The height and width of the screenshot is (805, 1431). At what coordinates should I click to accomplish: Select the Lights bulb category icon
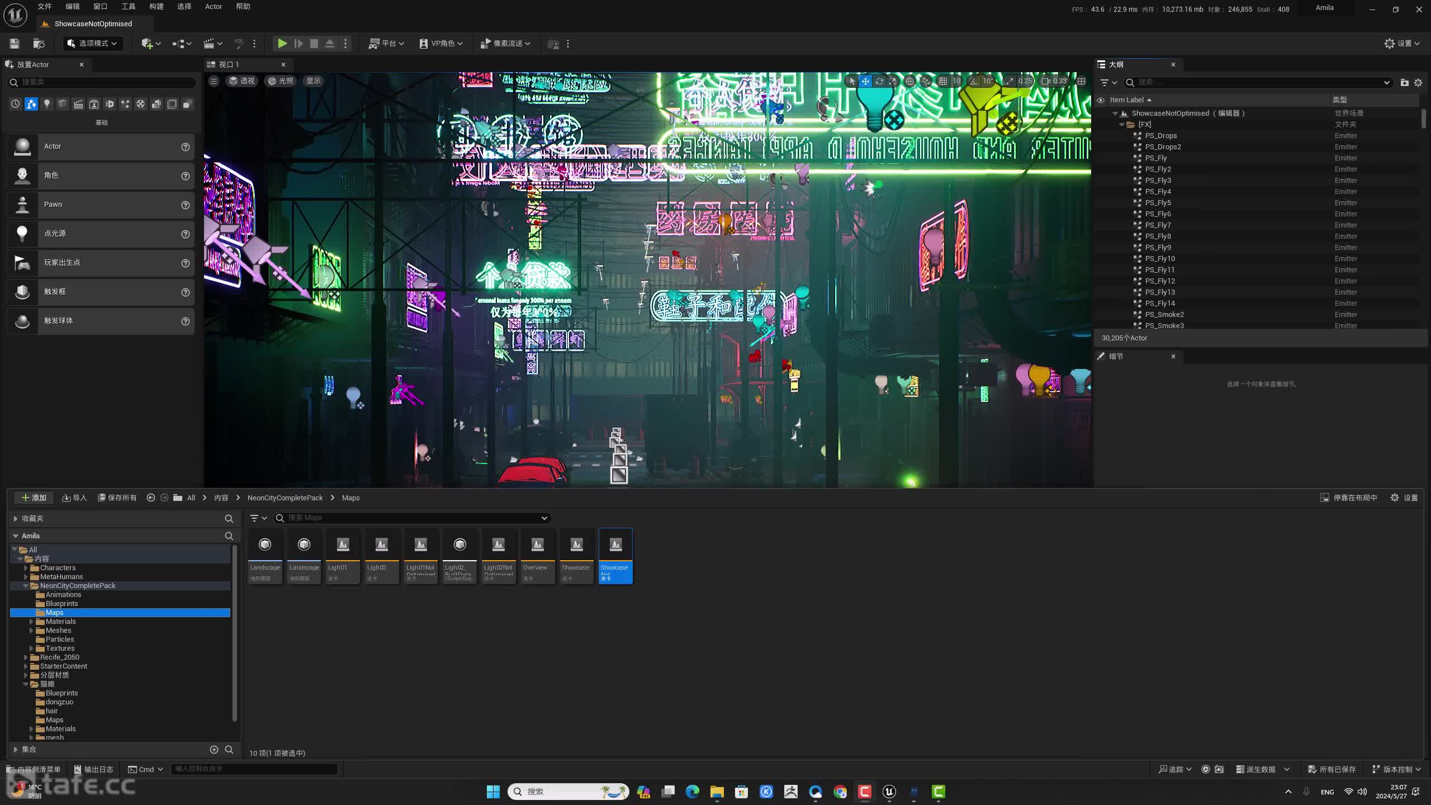(x=47, y=104)
